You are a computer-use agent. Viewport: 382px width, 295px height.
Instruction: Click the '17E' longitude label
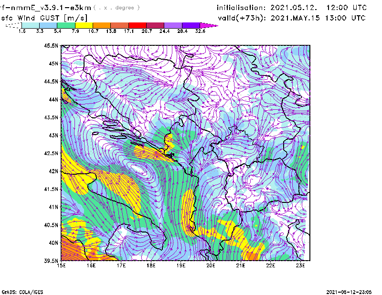coord(121,266)
